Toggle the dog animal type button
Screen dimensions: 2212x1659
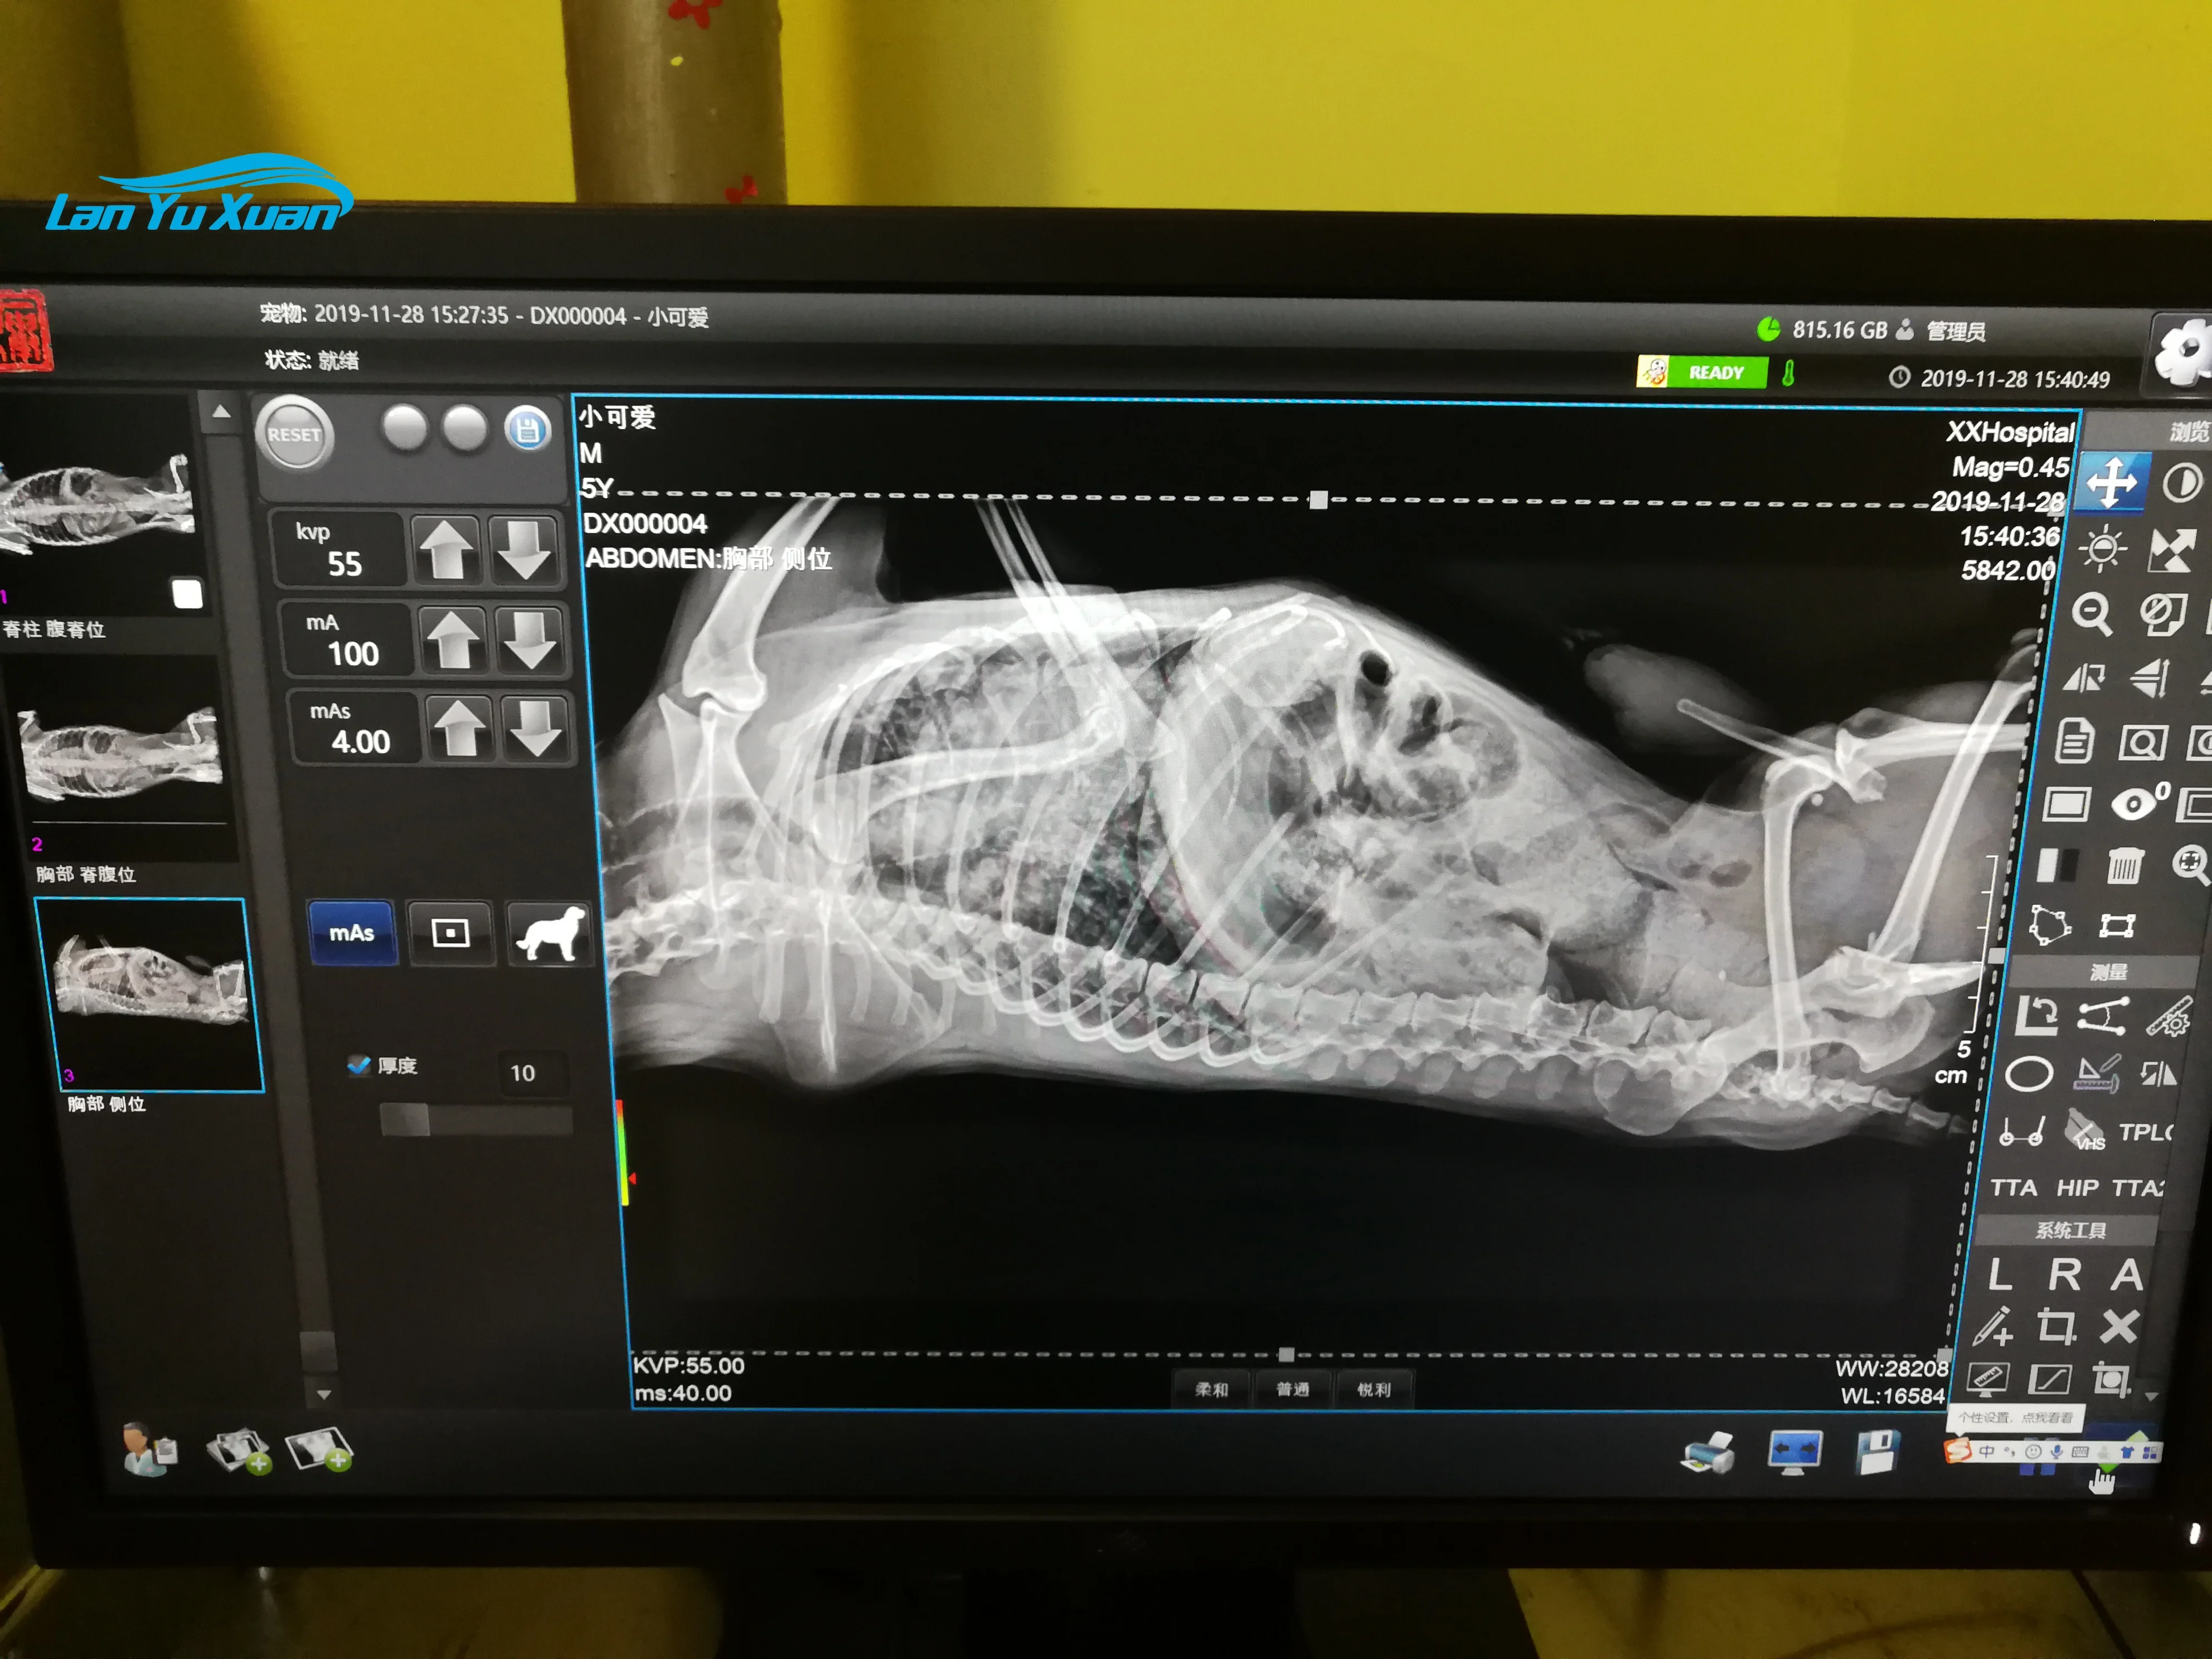click(x=549, y=933)
